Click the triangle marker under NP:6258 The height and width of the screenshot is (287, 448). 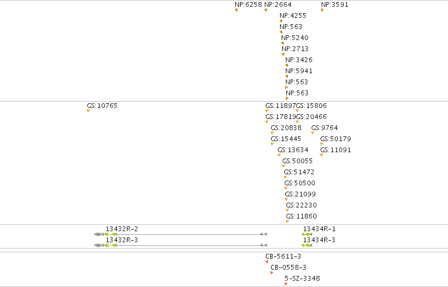[236, 10]
